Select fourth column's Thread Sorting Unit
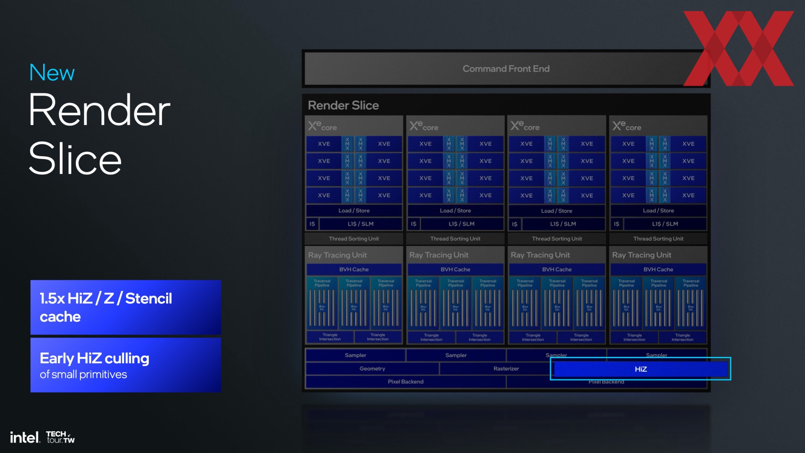 [659, 239]
